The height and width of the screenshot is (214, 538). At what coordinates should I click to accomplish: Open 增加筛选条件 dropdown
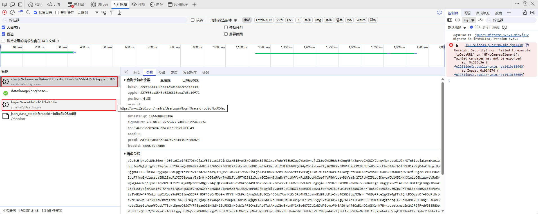[x=224, y=20]
